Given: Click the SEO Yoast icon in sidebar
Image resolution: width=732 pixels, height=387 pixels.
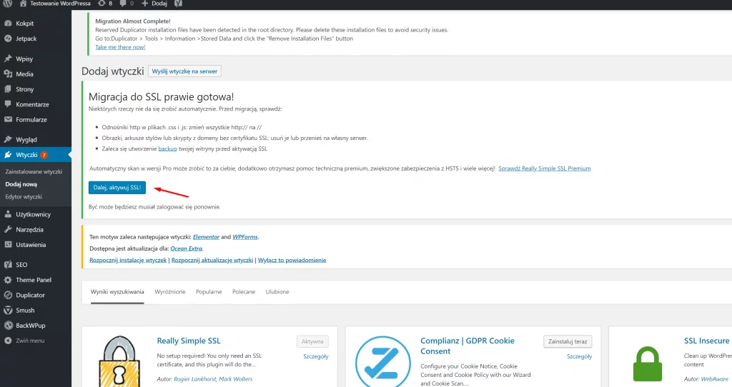Looking at the screenshot, I should (8, 264).
